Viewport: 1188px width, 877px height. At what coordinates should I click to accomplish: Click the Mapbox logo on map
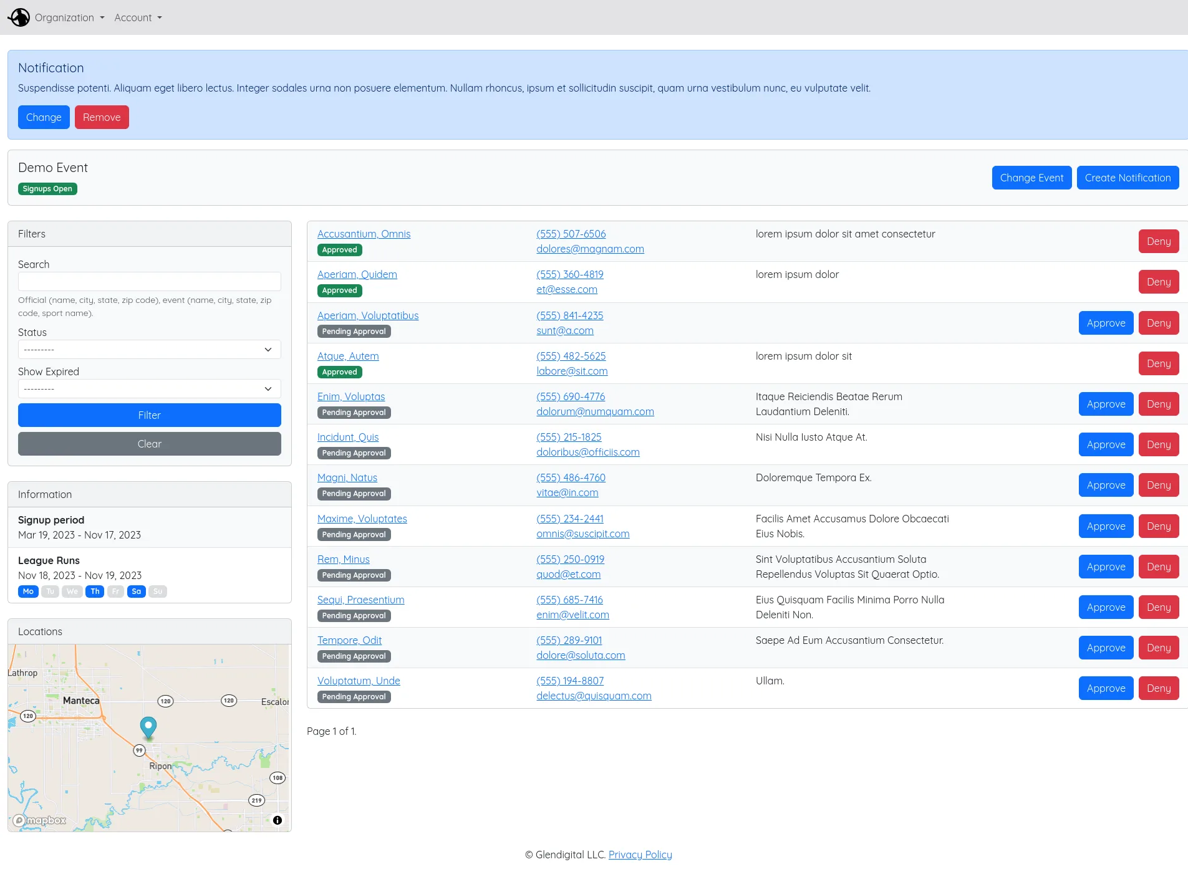pyautogui.click(x=40, y=820)
